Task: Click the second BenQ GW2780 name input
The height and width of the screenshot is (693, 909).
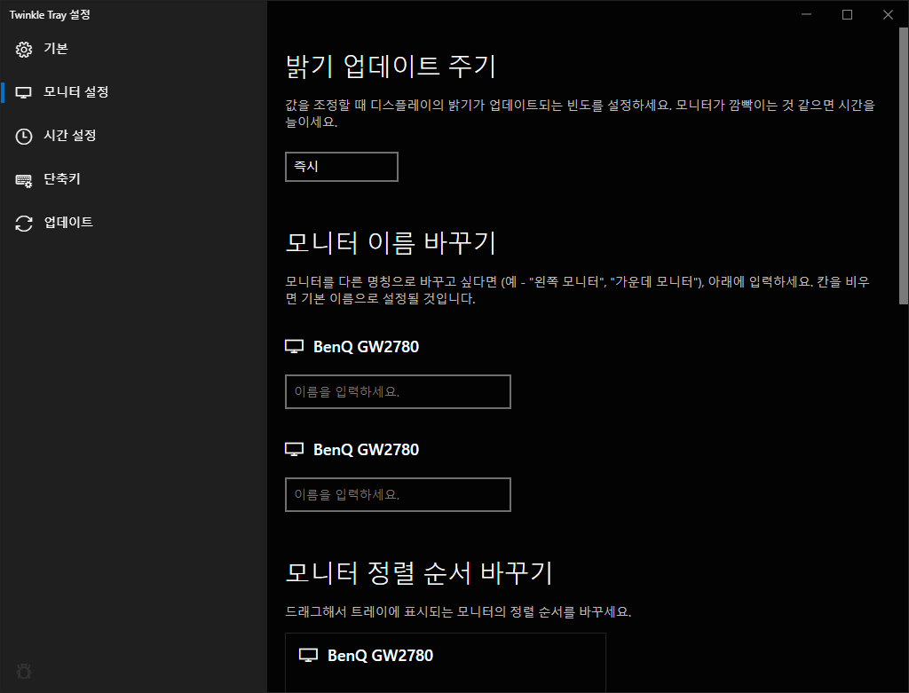Action: 398,495
